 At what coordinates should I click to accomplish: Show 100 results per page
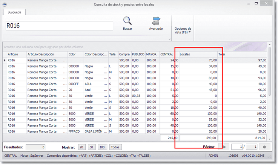[102, 147]
